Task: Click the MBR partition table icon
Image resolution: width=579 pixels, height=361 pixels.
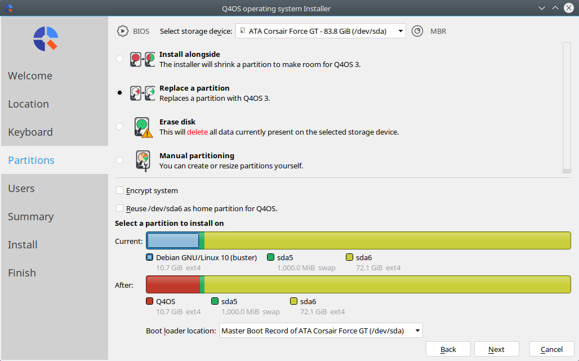Action: pyautogui.click(x=417, y=31)
